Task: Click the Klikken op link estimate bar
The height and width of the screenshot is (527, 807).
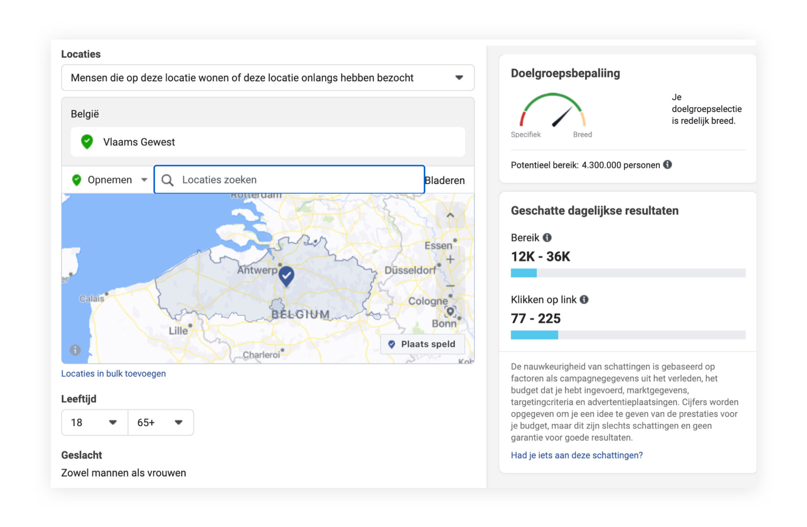Action: coord(628,335)
